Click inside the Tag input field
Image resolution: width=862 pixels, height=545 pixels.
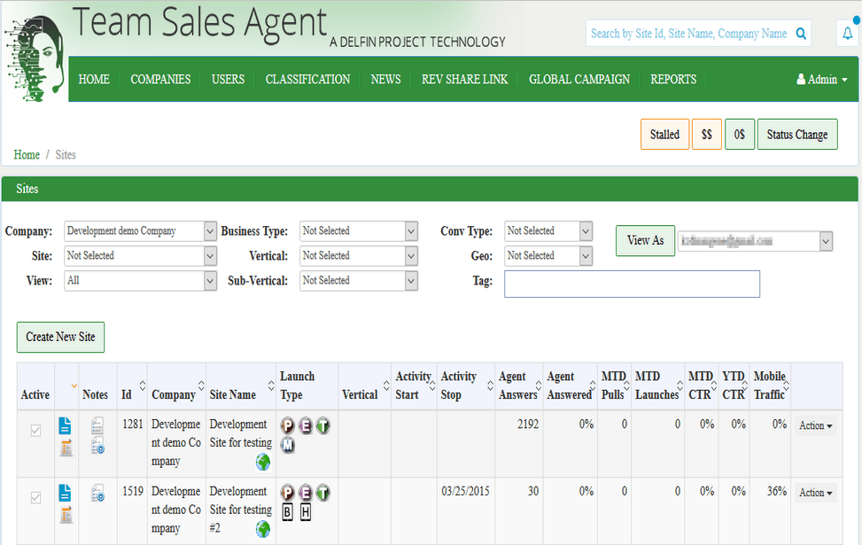tap(631, 284)
